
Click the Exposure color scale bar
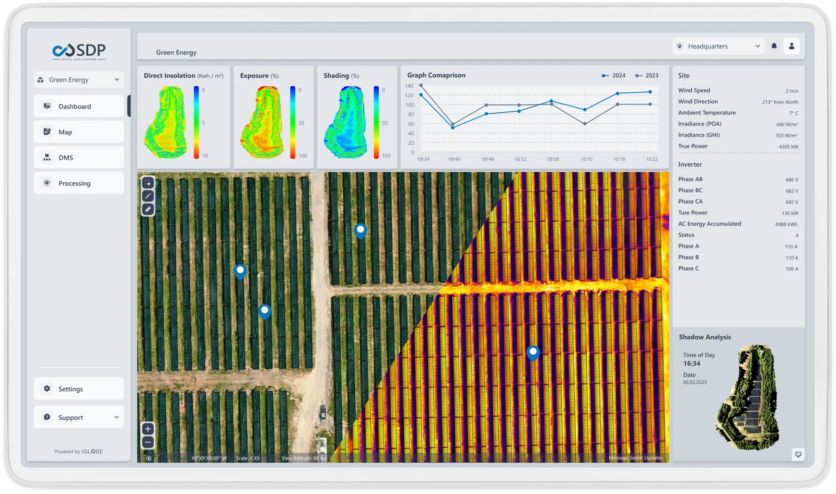pos(293,123)
